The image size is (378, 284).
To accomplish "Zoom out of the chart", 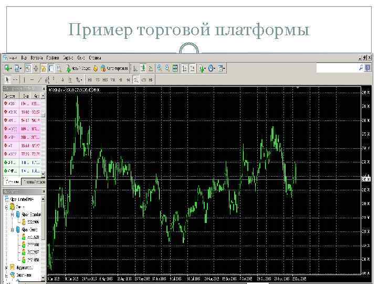I will [167, 68].
